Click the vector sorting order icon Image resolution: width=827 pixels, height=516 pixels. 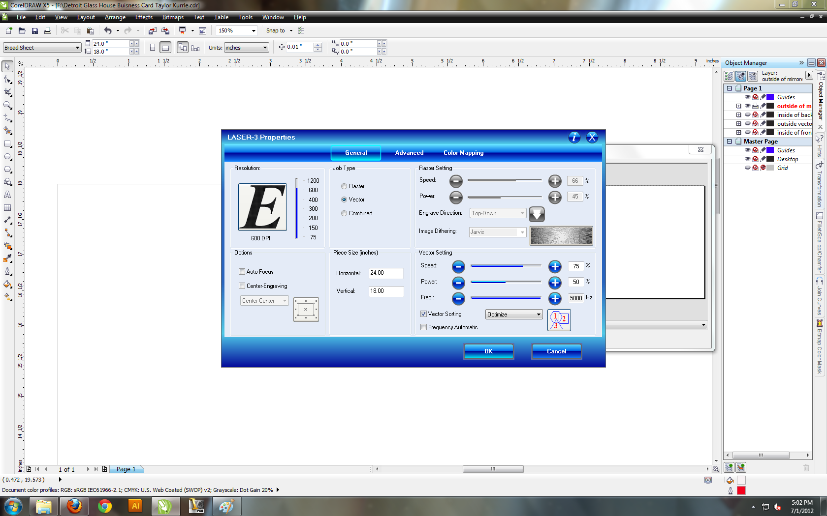[559, 320]
